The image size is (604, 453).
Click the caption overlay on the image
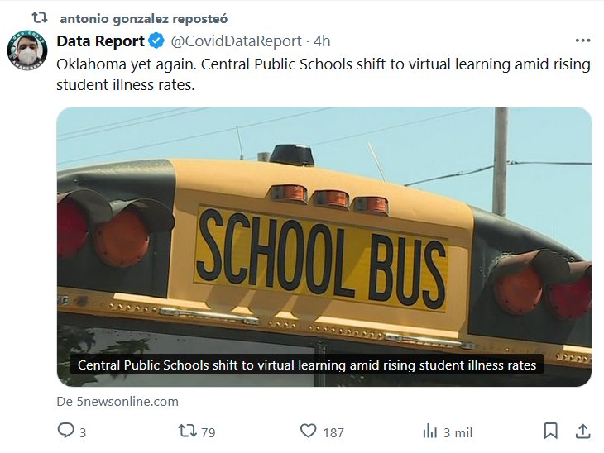[x=306, y=365]
